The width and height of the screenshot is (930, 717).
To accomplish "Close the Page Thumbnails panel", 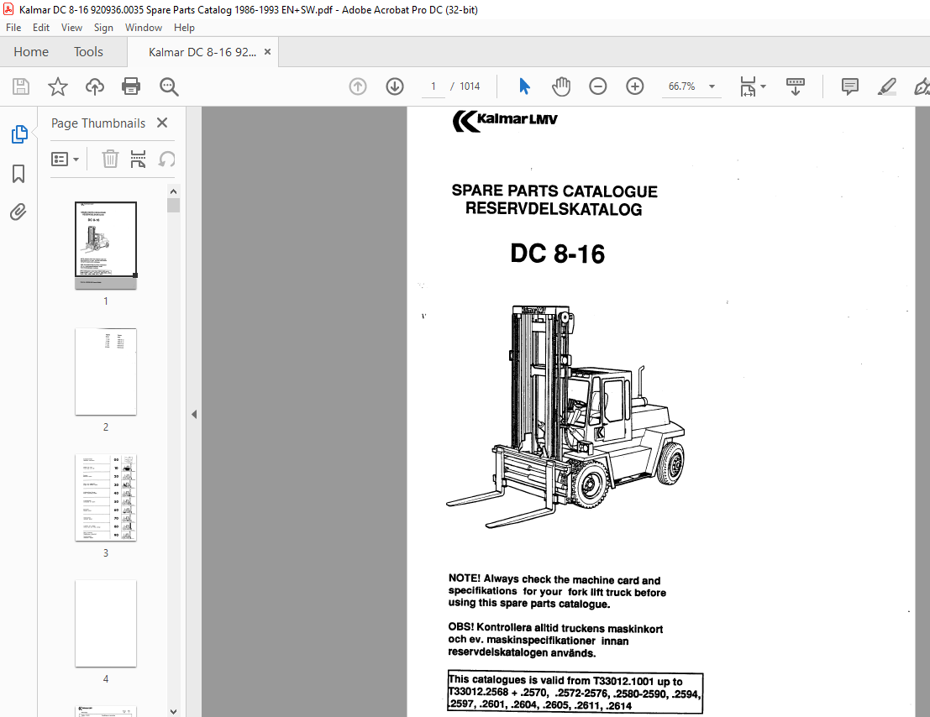I will click(162, 123).
